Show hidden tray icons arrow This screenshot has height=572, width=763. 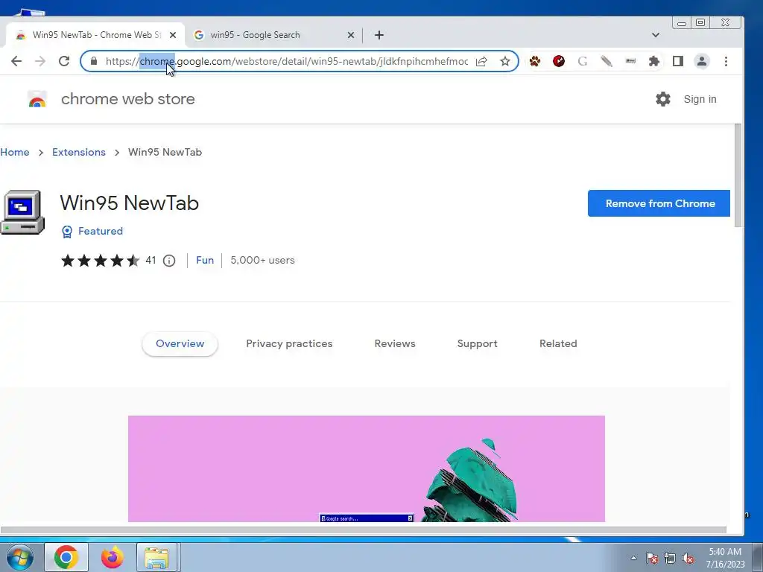(633, 558)
